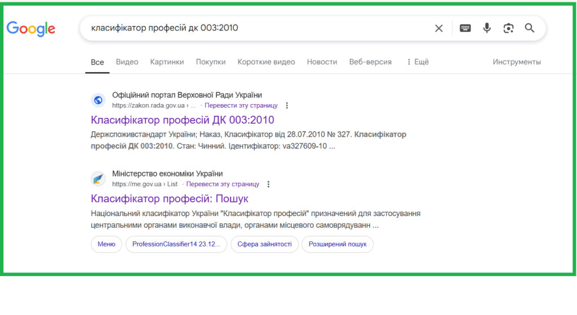Click the globe favicon of Rada portal
577x315 pixels.
tap(98, 100)
